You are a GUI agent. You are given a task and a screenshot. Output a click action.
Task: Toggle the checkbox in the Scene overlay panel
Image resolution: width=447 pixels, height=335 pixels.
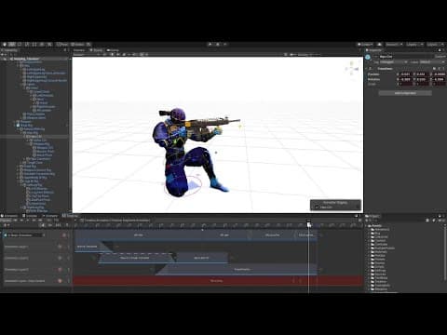317,208
